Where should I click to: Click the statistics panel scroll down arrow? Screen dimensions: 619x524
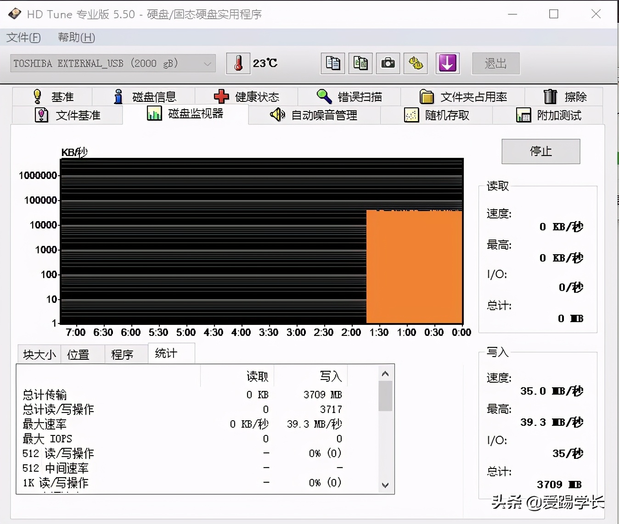[385, 485]
